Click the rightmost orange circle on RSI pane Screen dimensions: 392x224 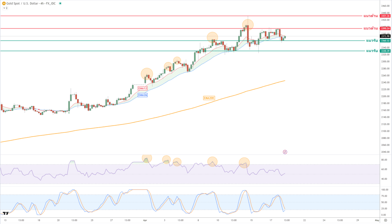(x=244, y=163)
